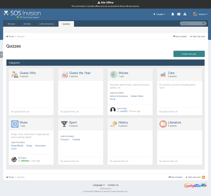Screen dimensions: 211x196
Task: Click the Create new quiz button
Action: (189, 54)
